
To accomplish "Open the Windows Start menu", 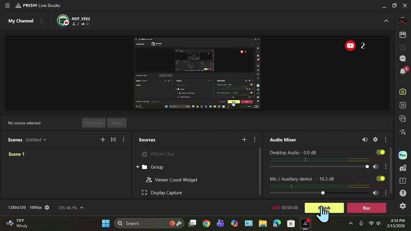I will point(106,223).
